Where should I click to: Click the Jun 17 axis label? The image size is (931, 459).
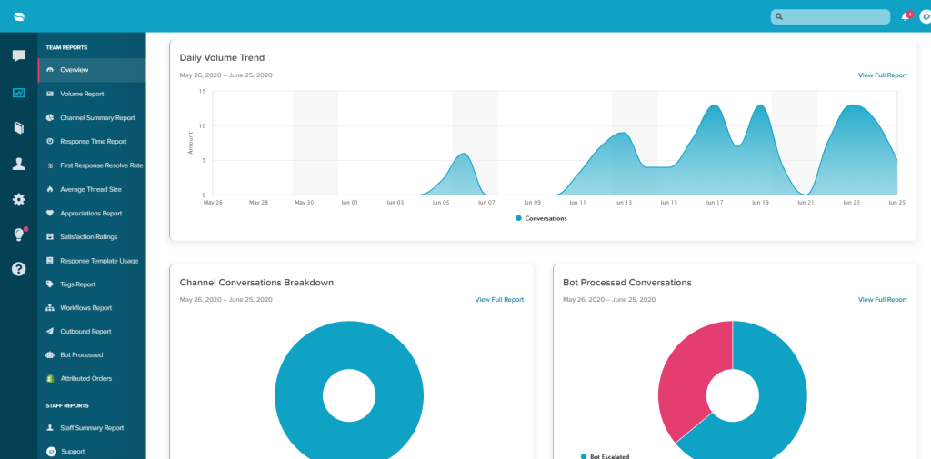[x=715, y=203]
